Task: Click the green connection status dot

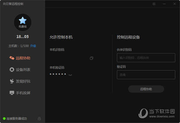Action: (x=4, y=119)
